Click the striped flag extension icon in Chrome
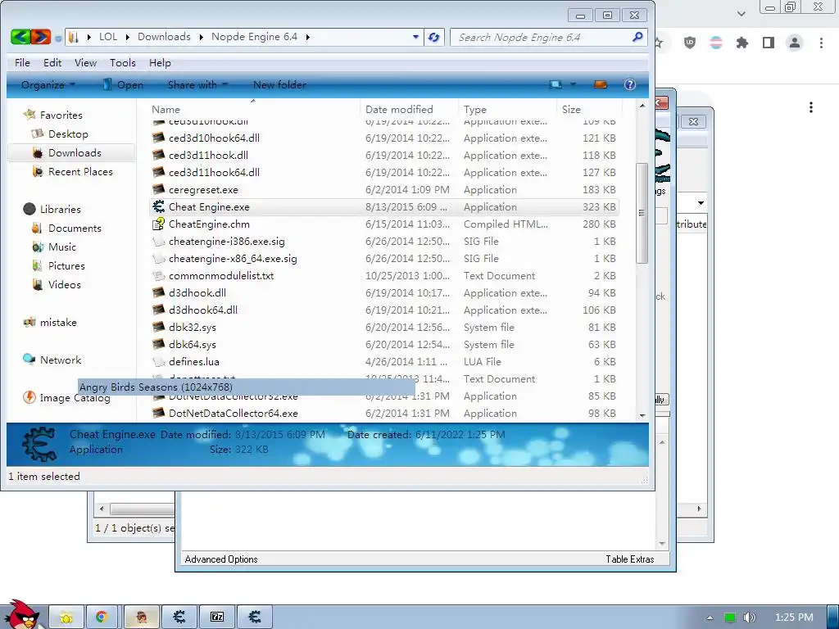Screen dimensions: 839x629 coord(716,43)
